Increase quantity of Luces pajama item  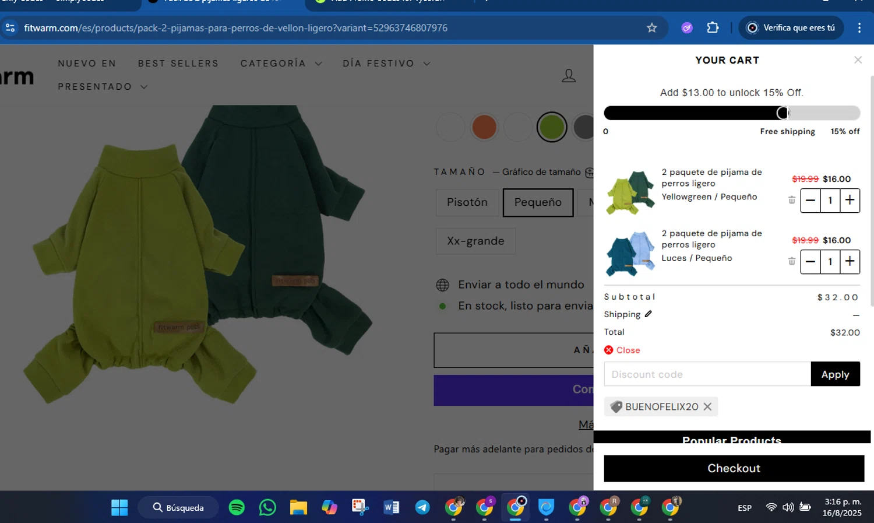[x=850, y=261]
